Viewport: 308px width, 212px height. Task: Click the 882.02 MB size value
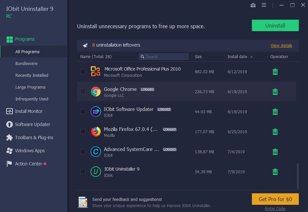[x=204, y=72]
